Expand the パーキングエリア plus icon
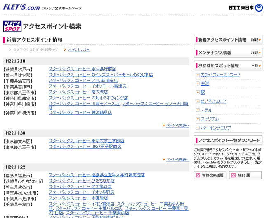The image size is (264, 218). tap(198, 128)
